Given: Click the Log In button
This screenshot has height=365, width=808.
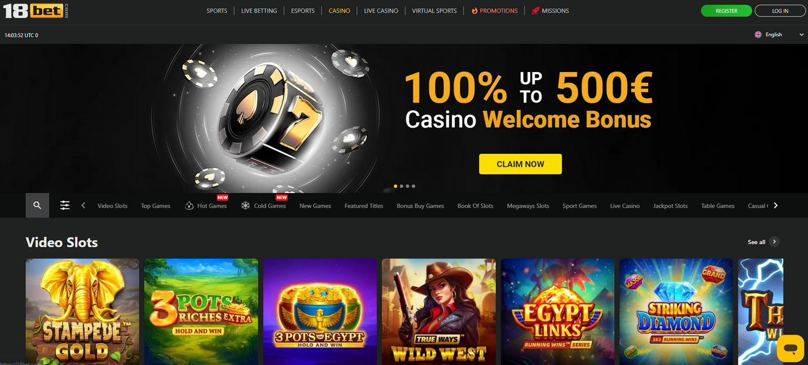Looking at the screenshot, I should [780, 11].
